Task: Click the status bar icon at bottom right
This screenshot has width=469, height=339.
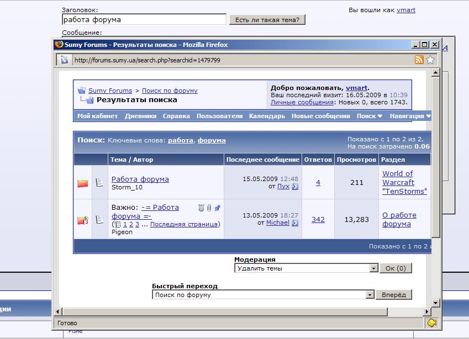Action: tap(433, 322)
